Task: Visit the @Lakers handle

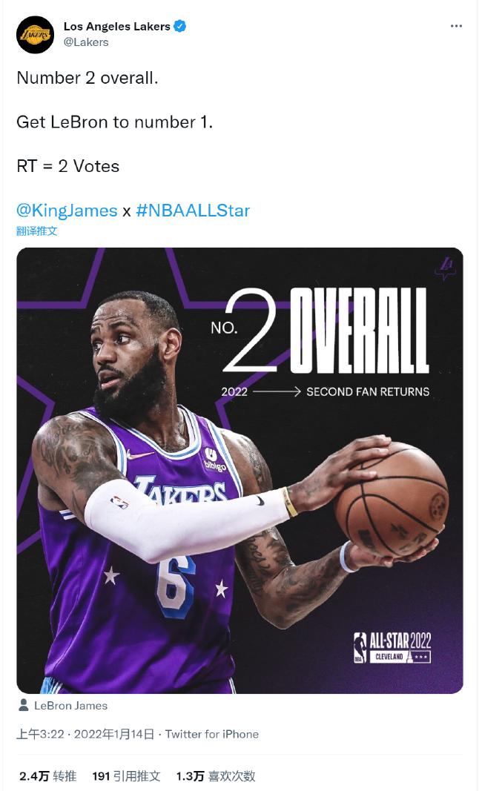Action: (86, 42)
